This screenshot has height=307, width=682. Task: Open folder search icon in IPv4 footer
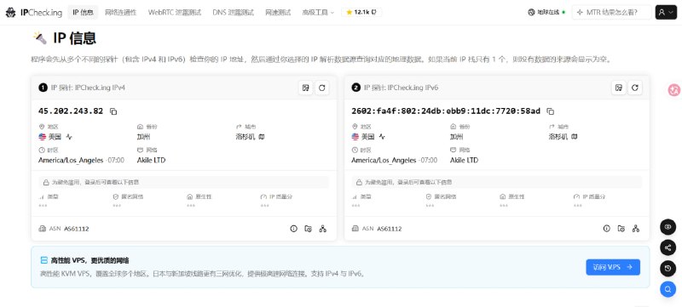click(x=308, y=229)
